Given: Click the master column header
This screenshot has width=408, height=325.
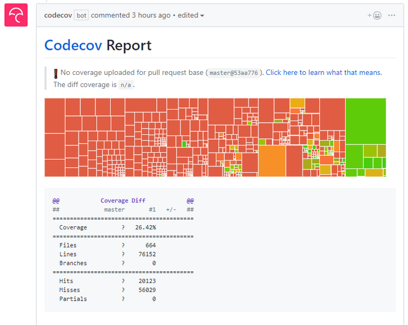Looking at the screenshot, I should point(114,210).
